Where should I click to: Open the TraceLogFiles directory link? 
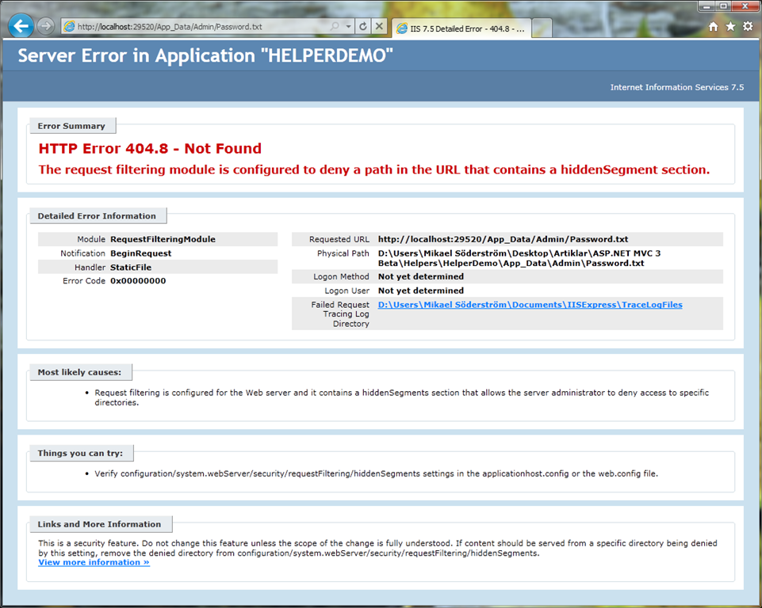click(530, 305)
